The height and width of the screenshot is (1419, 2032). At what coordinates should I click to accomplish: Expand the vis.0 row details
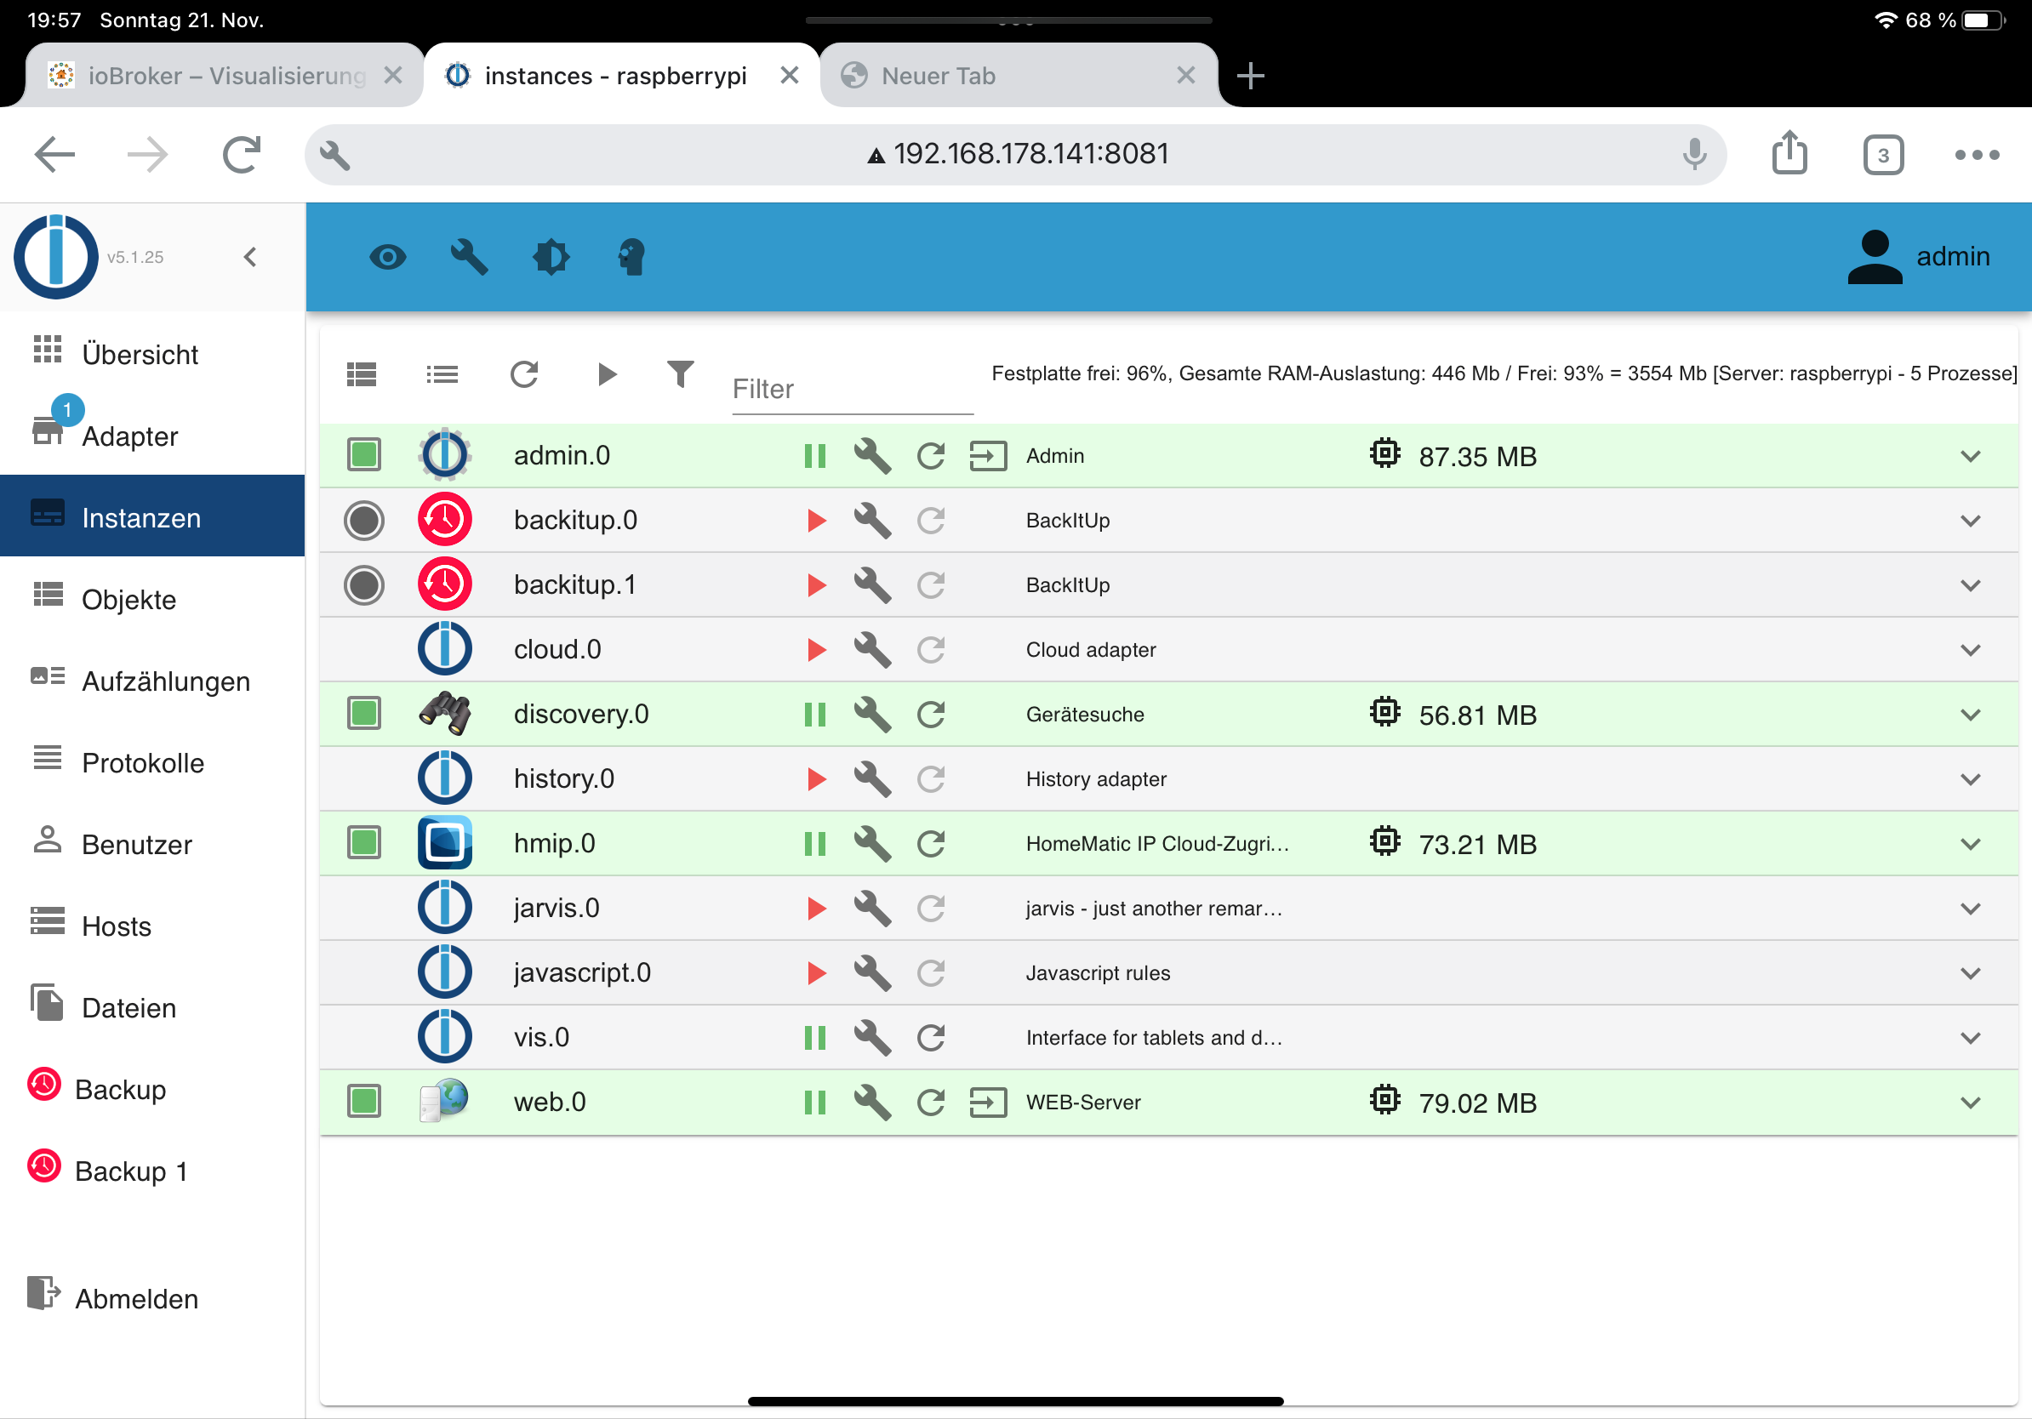tap(1970, 1038)
